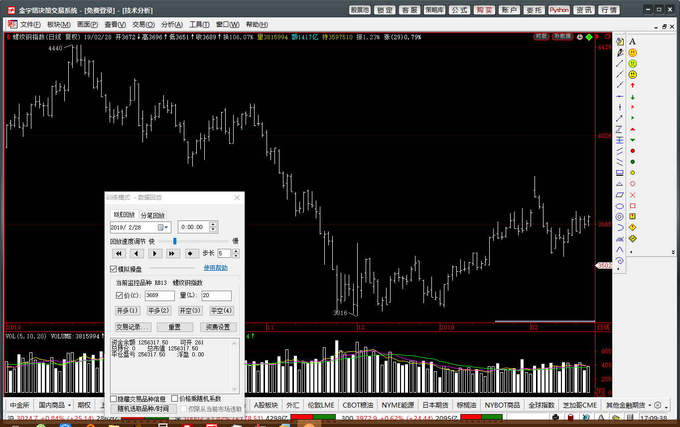Click the 资费设置 fee settings button

point(218,327)
